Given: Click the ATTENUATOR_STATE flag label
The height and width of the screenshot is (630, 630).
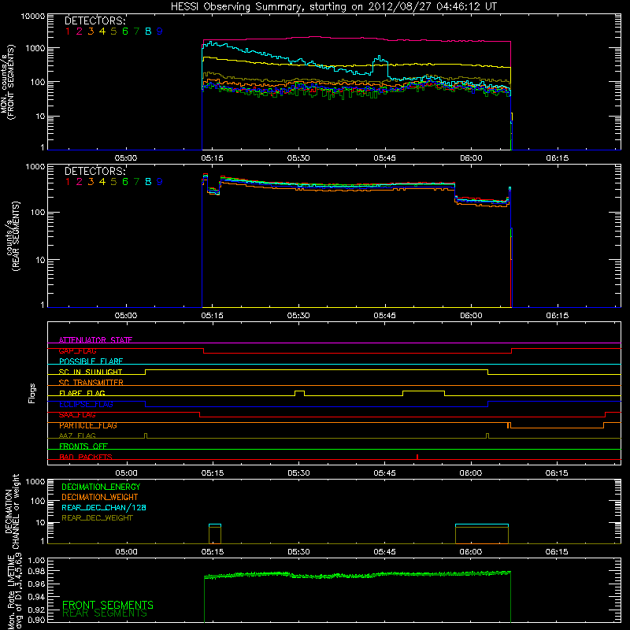Looking at the screenshot, I should point(95,340).
